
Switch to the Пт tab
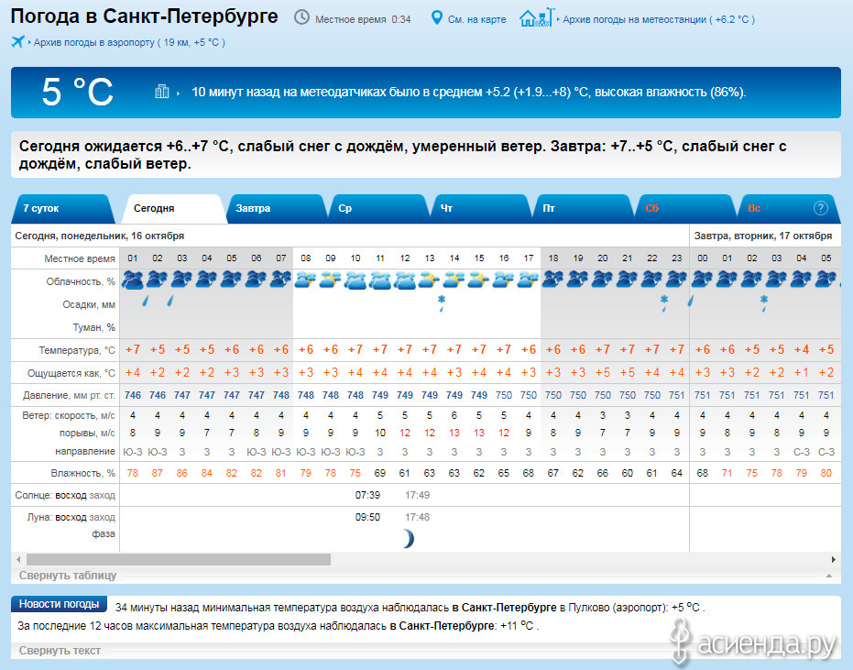[x=582, y=208]
